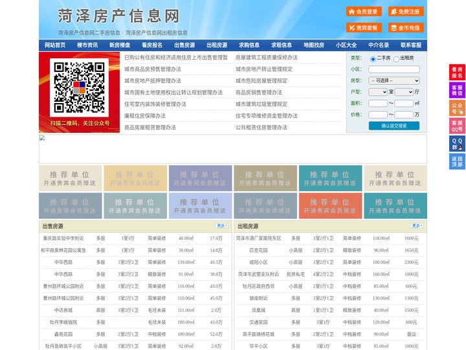Click the 返回顶部 floating sidebar icon

tap(457, 161)
